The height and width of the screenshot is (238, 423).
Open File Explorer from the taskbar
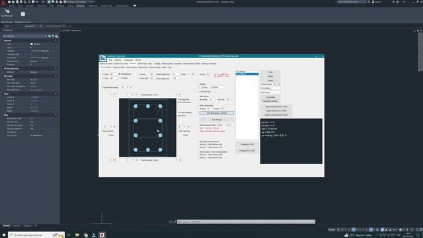[x=77, y=235]
